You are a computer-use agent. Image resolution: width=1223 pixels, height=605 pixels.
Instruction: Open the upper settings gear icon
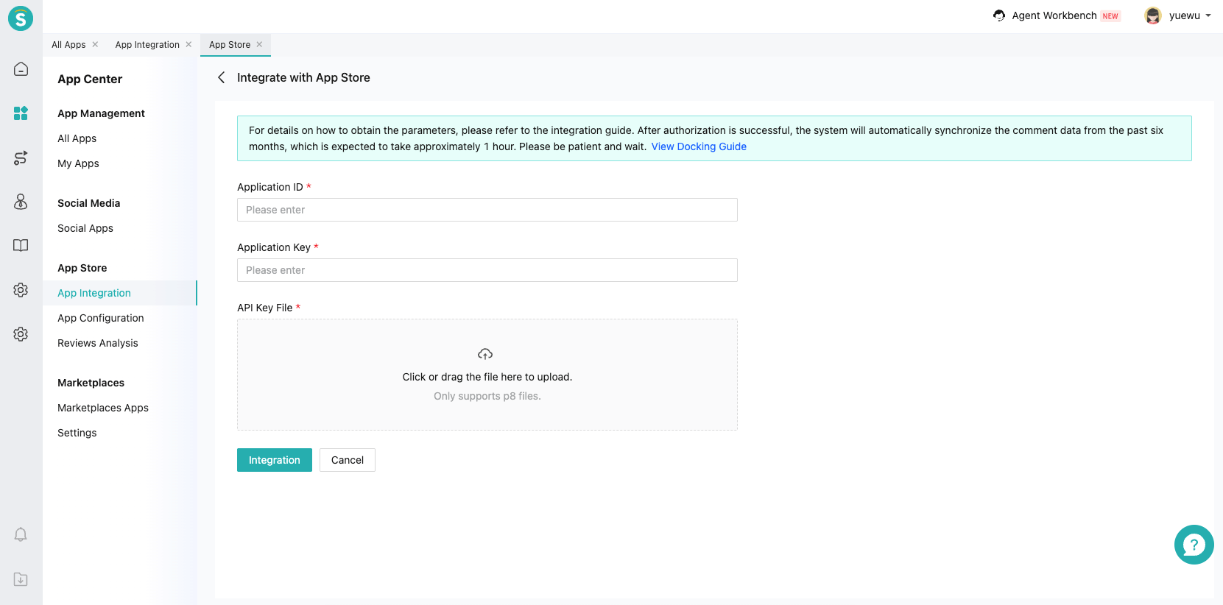coord(21,290)
